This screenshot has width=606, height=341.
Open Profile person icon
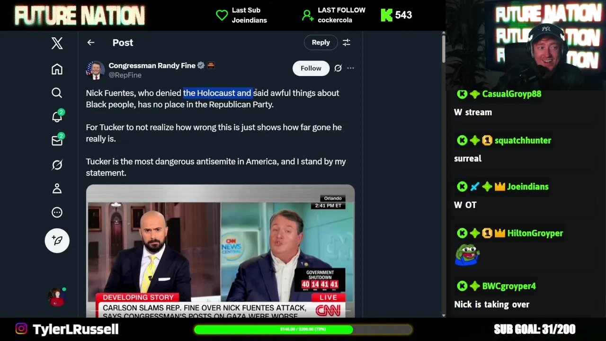pyautogui.click(x=57, y=188)
